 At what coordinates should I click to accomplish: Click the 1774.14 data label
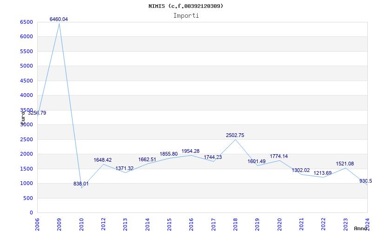tap(279, 156)
